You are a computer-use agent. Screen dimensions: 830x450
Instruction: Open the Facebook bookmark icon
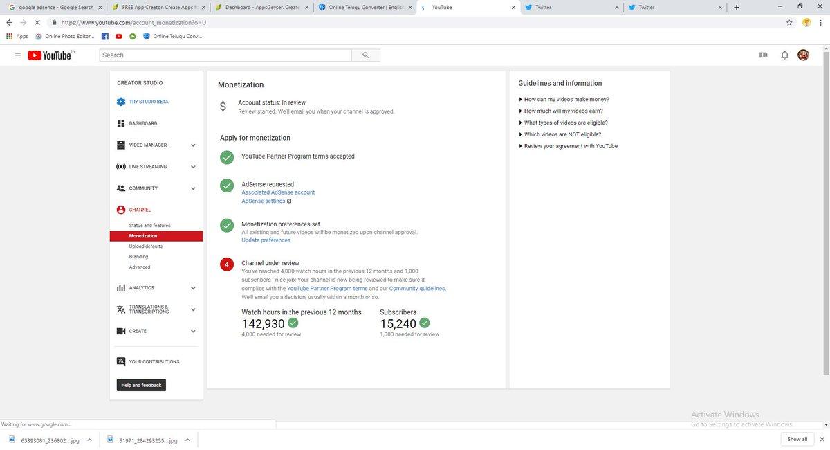105,36
